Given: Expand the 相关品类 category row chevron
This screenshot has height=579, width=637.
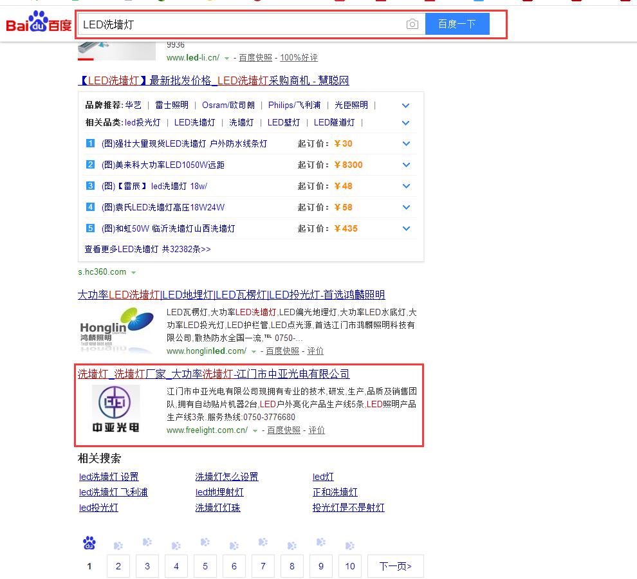Looking at the screenshot, I should coord(405,123).
